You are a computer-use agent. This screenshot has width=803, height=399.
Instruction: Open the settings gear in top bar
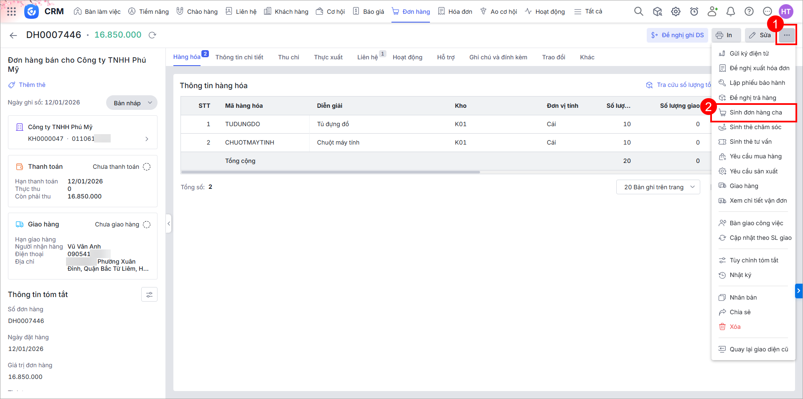pos(676,12)
